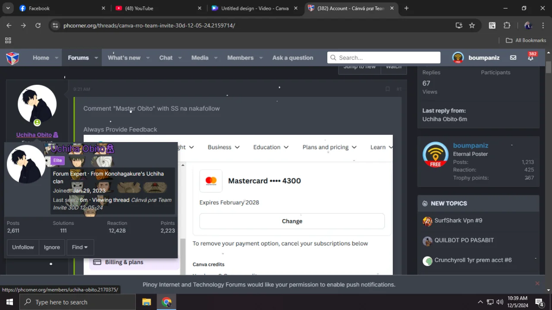Viewport: 552px width, 310px height.
Task: Switch to the Canva Untitled design tab
Action: coord(254,8)
